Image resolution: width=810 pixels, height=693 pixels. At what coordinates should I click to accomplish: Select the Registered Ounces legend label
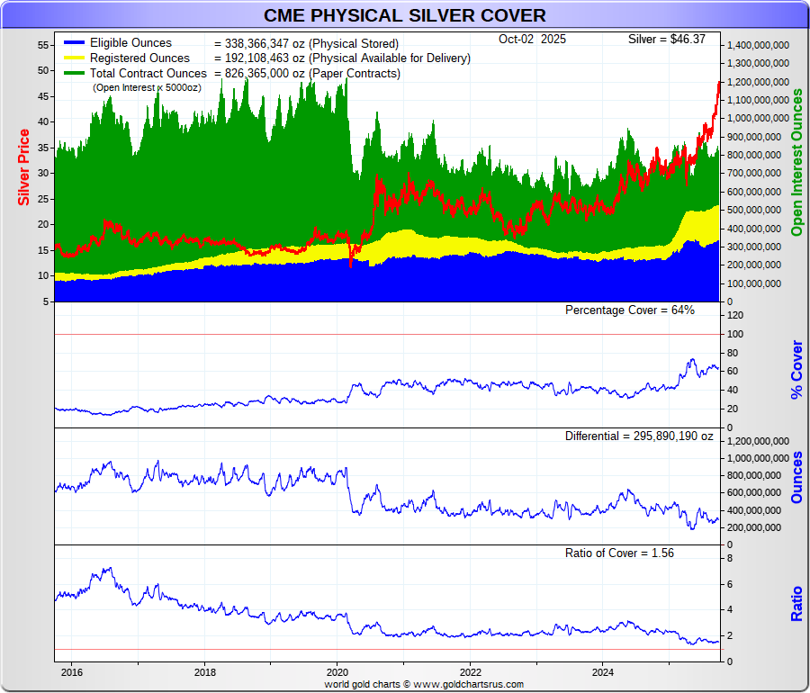[139, 58]
